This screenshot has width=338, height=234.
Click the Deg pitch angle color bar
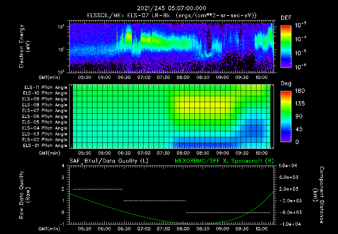click(x=286, y=116)
